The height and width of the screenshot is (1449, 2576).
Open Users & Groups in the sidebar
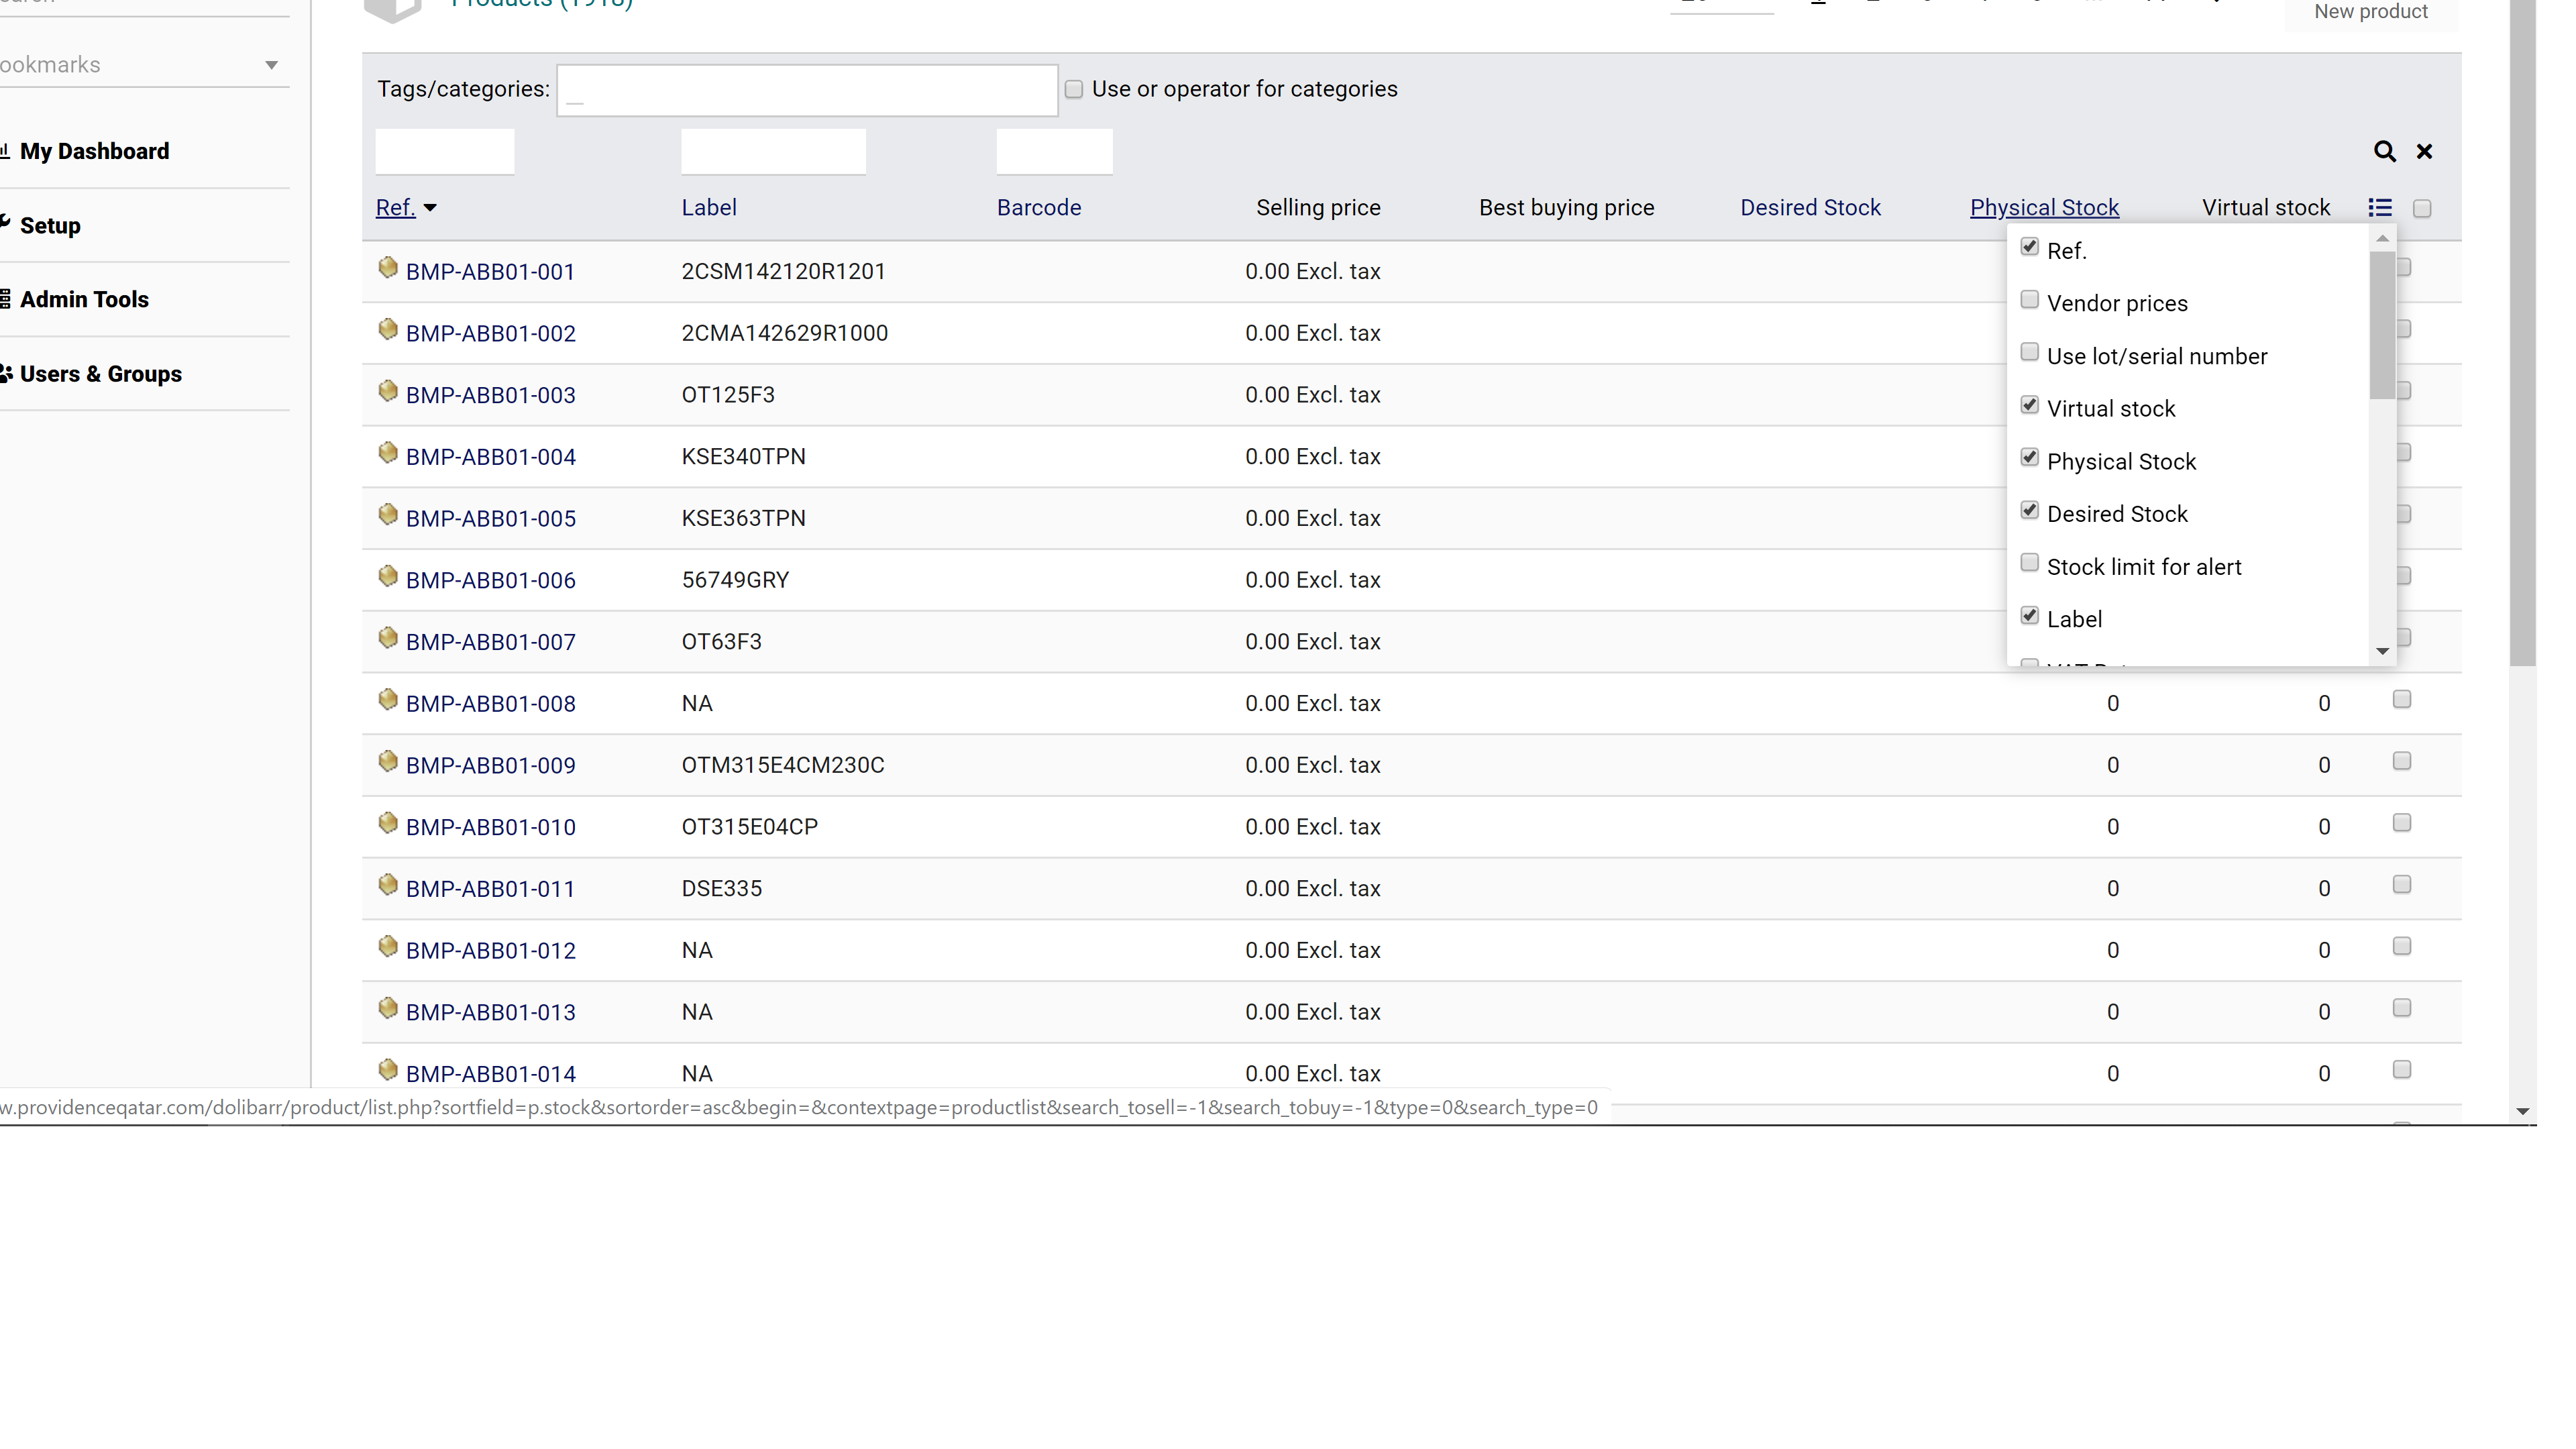coord(102,373)
